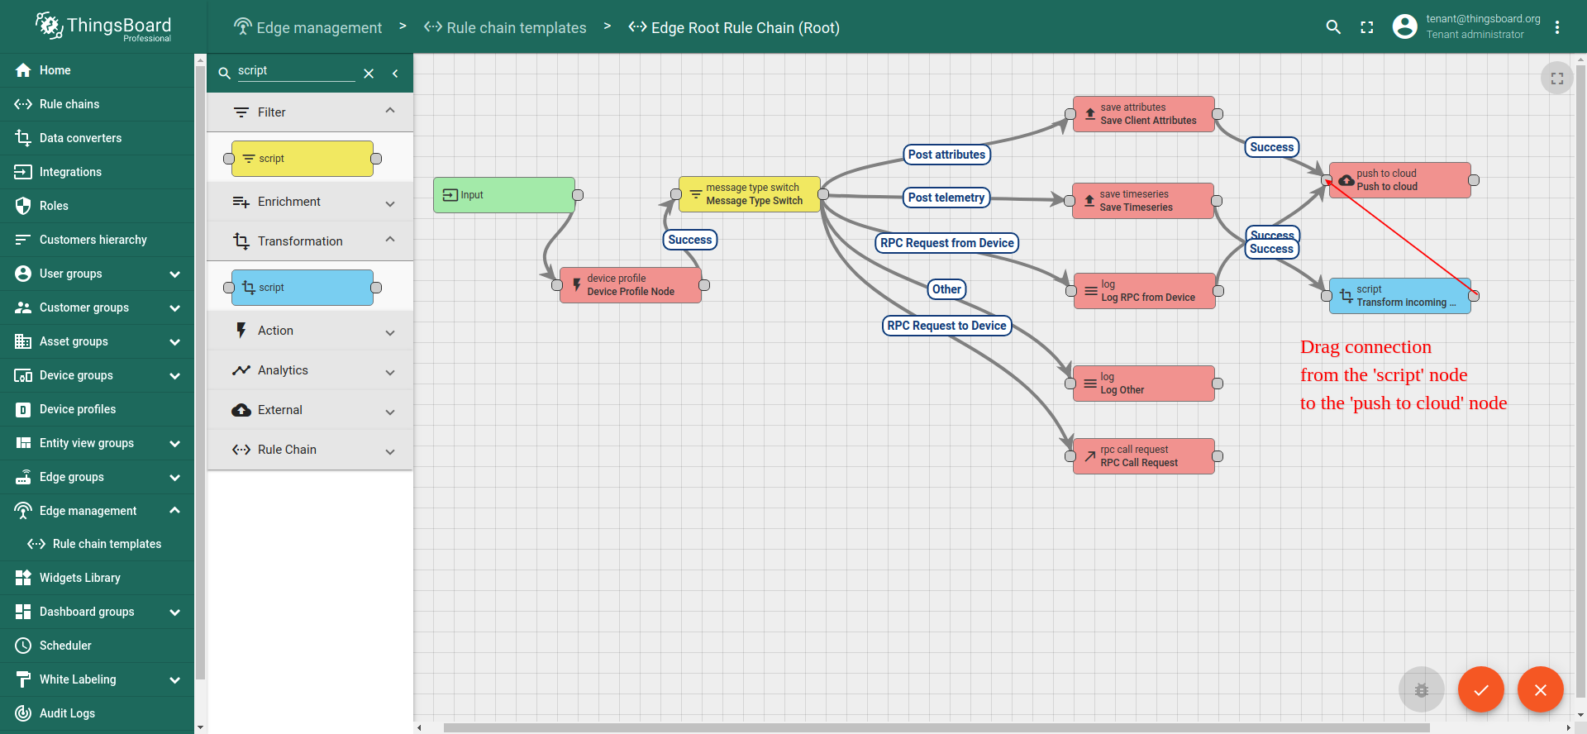Collapse Edge management submenu chevron

[174, 511]
